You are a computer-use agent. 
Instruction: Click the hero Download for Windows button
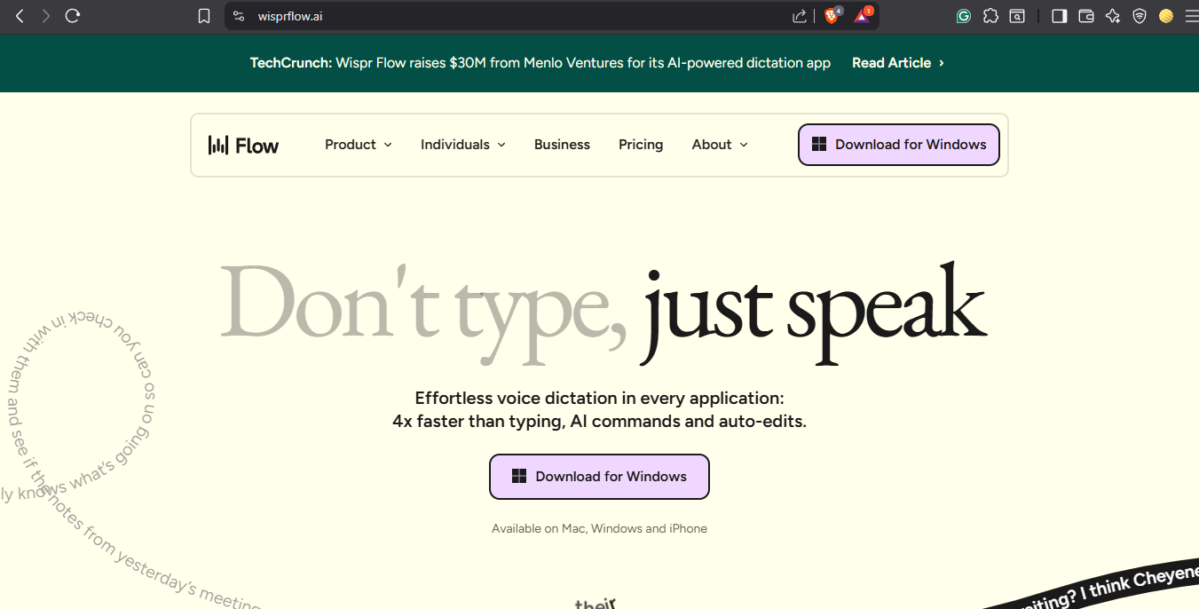599,477
